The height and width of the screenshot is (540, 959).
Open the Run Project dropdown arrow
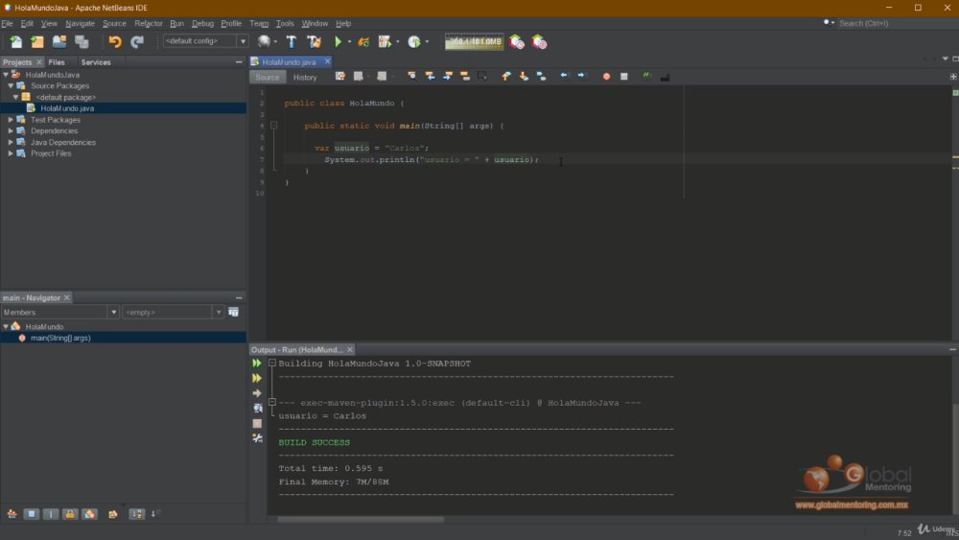coord(349,42)
